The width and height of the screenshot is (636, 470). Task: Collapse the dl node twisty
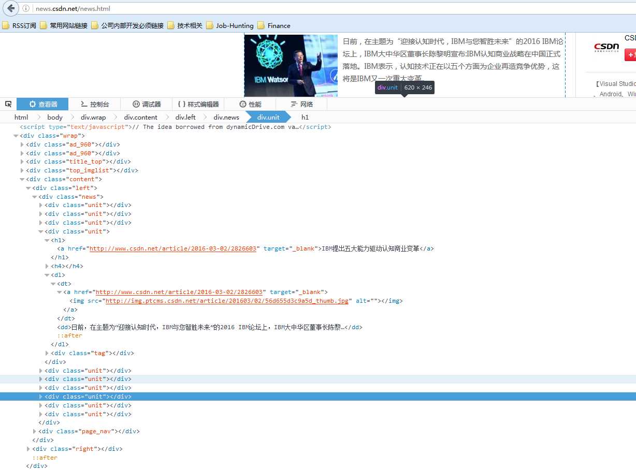click(x=47, y=275)
